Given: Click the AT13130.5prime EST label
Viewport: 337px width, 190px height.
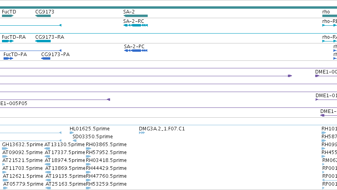Looking at the screenshot, I should point(65,145).
